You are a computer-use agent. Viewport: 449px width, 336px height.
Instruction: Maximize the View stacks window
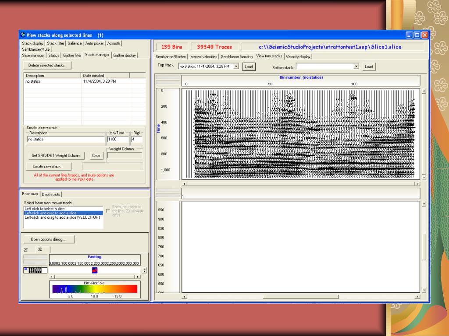pos(417,35)
